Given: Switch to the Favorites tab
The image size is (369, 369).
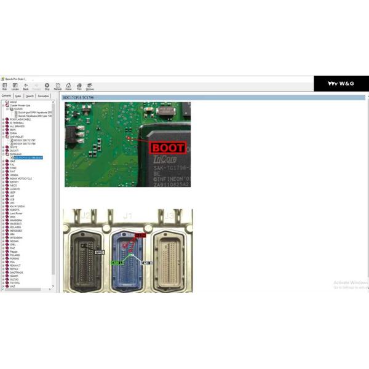Looking at the screenshot, I should (x=43, y=96).
